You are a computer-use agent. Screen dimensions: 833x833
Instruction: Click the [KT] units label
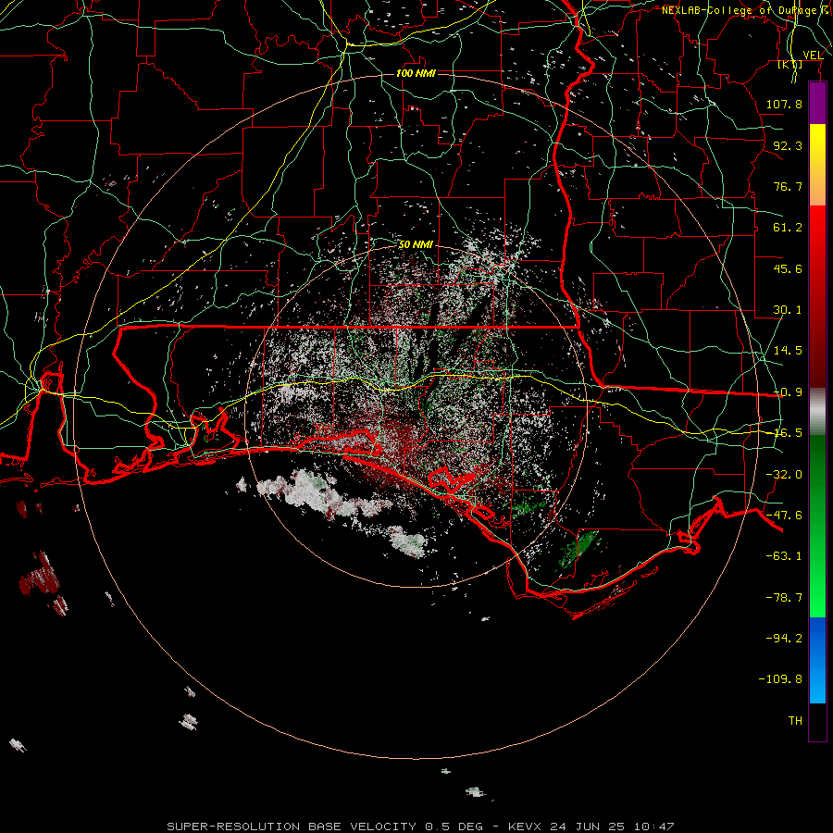click(790, 64)
